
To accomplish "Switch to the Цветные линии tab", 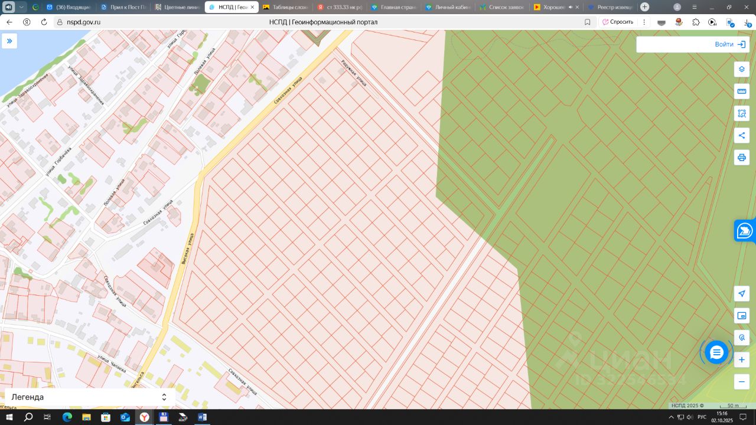I will coord(177,7).
